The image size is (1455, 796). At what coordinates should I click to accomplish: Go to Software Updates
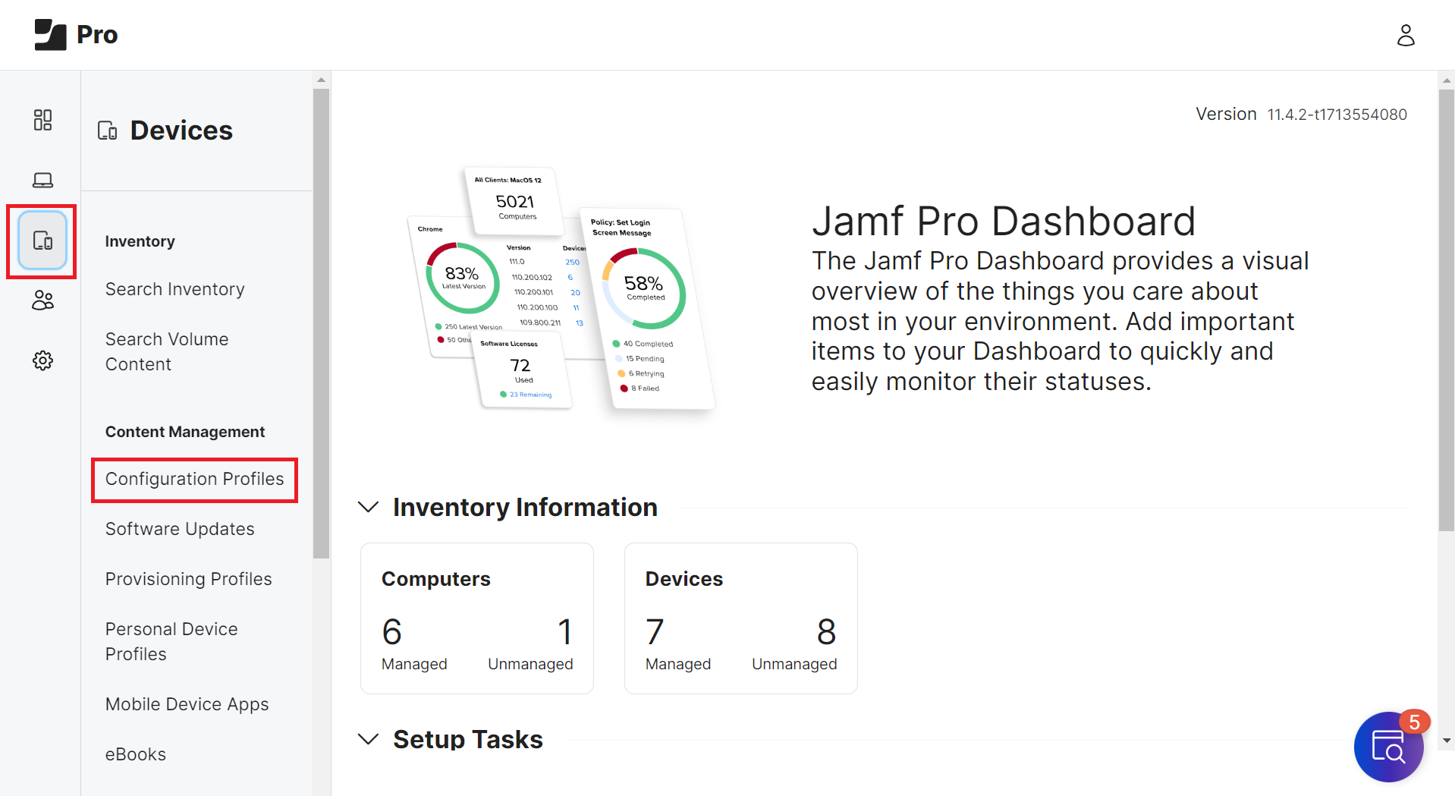[180, 529]
